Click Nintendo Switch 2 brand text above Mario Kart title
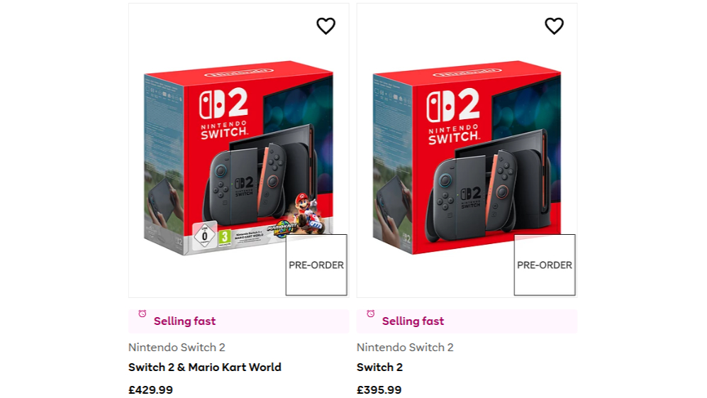 point(177,348)
